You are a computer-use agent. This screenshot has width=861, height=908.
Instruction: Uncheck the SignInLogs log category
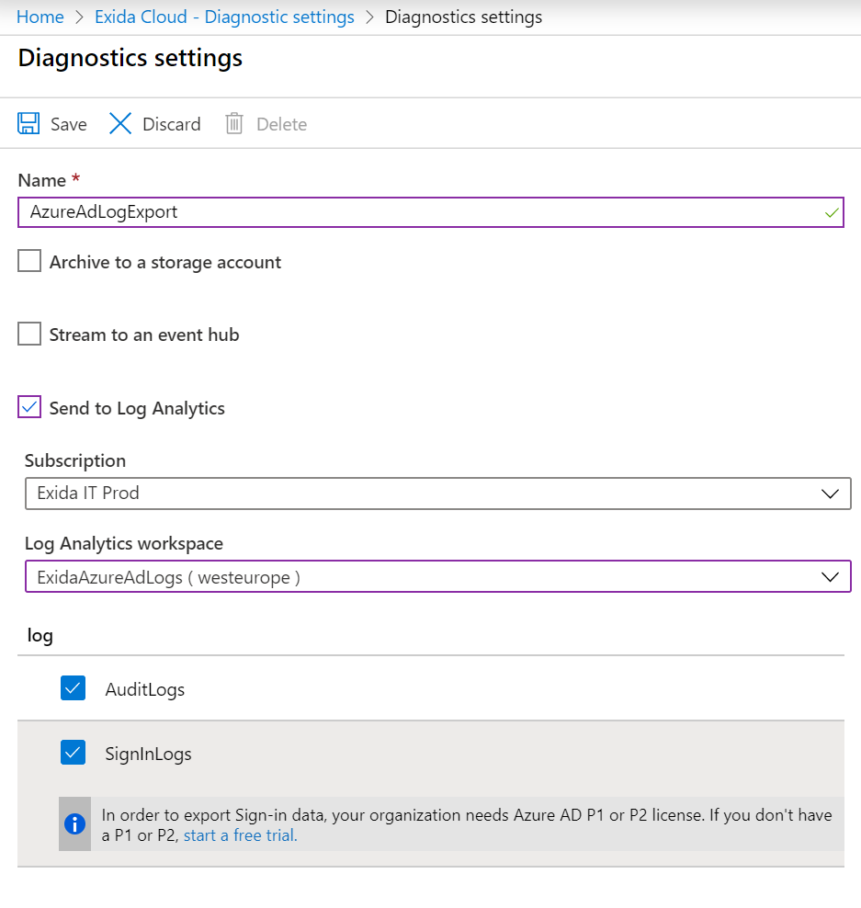73,752
